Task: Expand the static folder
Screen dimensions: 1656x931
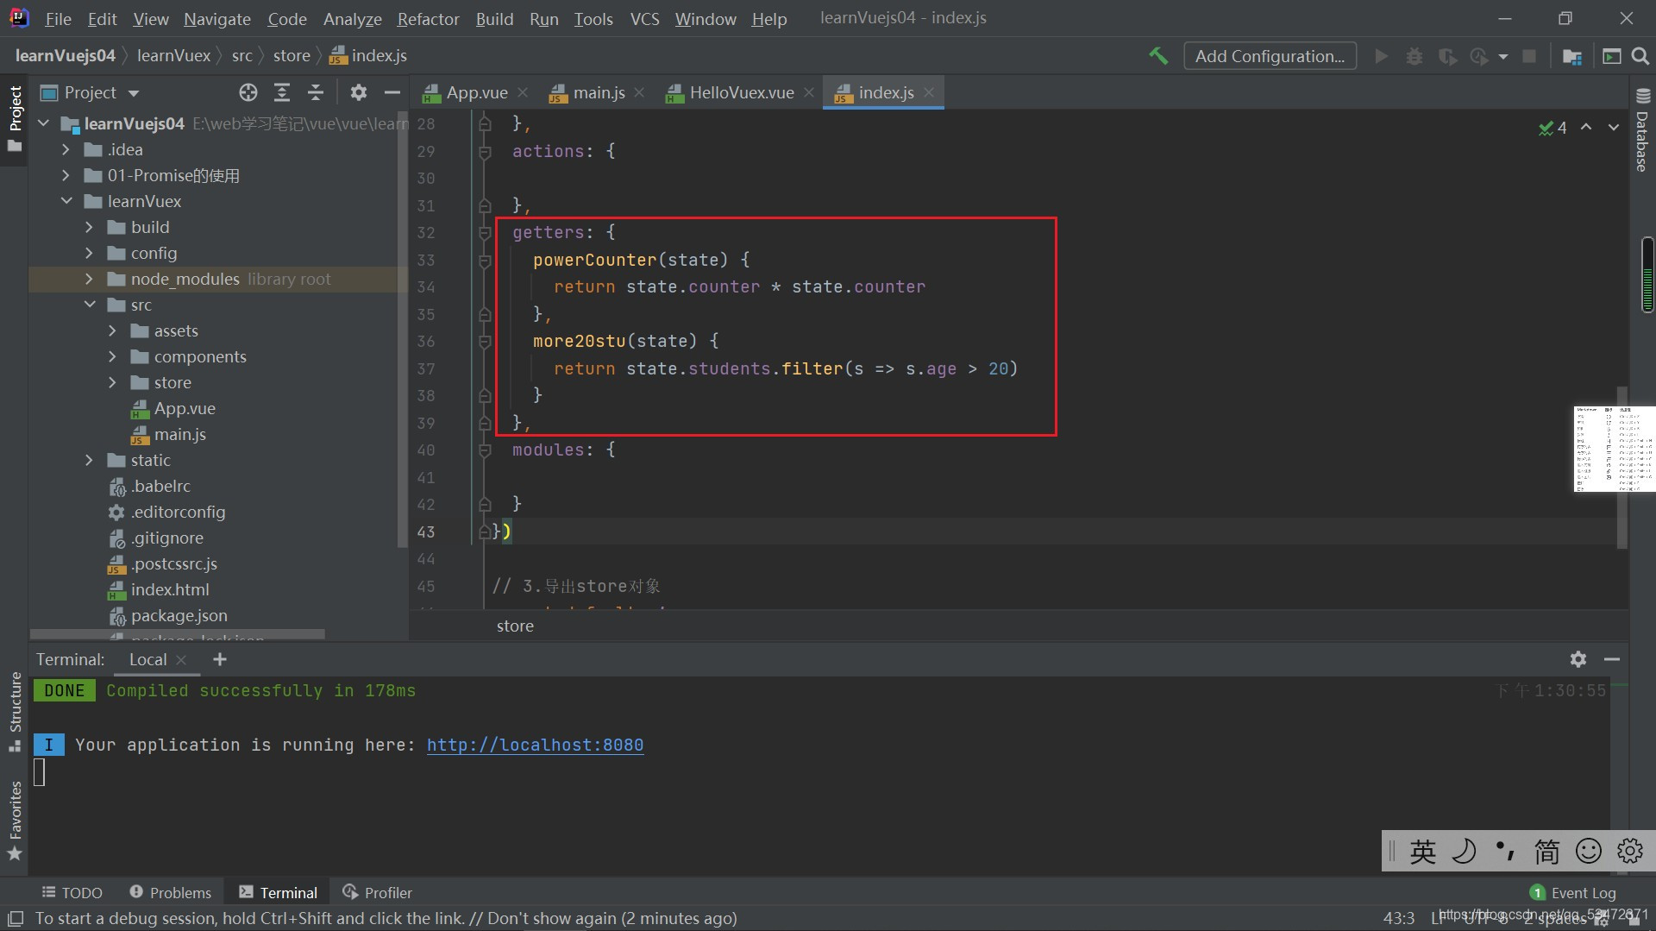Action: [89, 460]
